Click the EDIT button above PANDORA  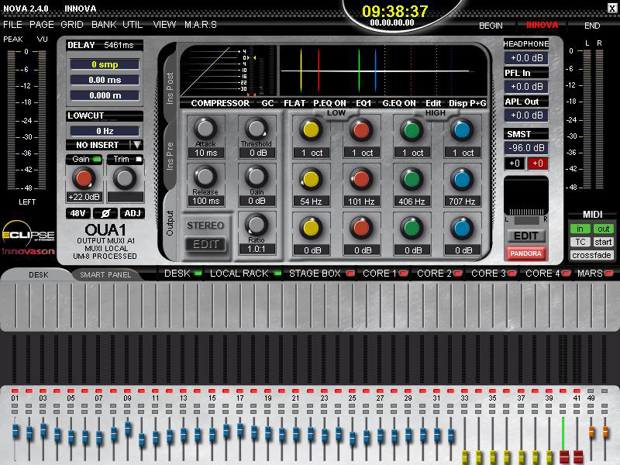pyautogui.click(x=525, y=236)
